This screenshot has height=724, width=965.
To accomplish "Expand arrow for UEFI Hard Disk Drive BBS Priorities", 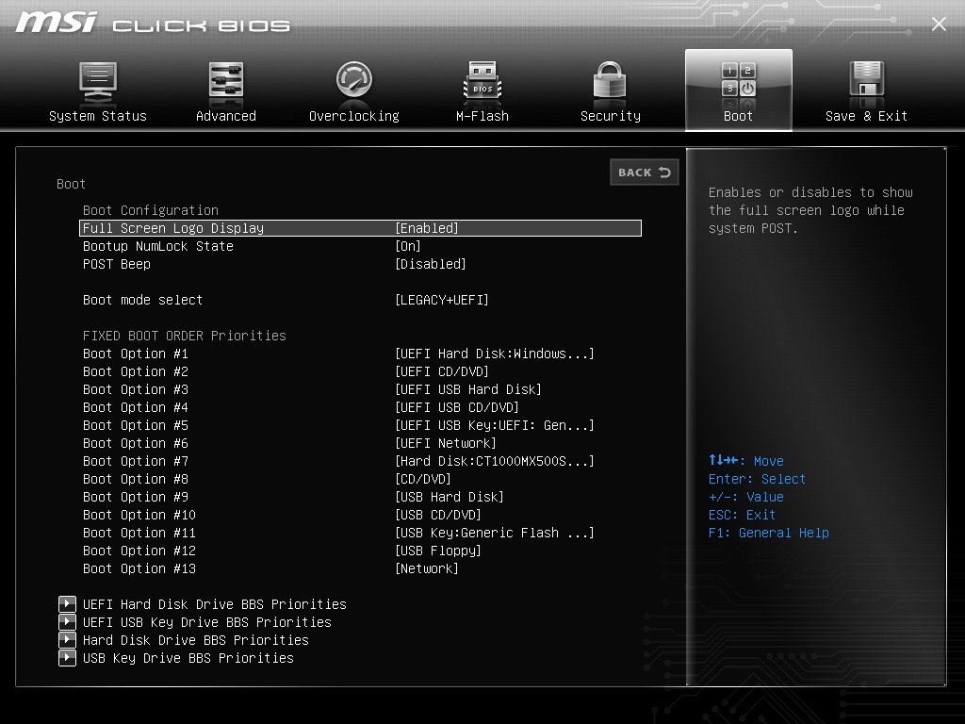I will tap(67, 604).
